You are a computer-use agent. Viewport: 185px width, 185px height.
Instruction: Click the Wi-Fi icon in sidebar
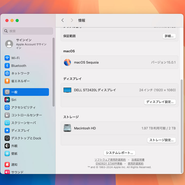(x=7, y=58)
